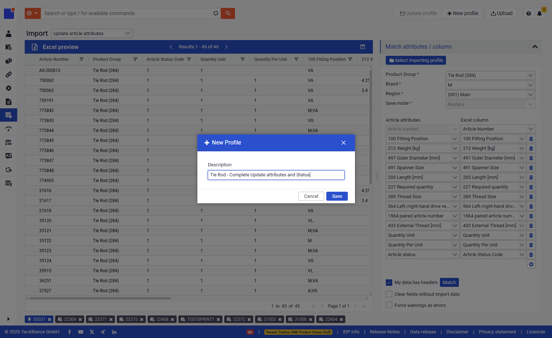
Task: Click the search command field
Action: [127, 13]
